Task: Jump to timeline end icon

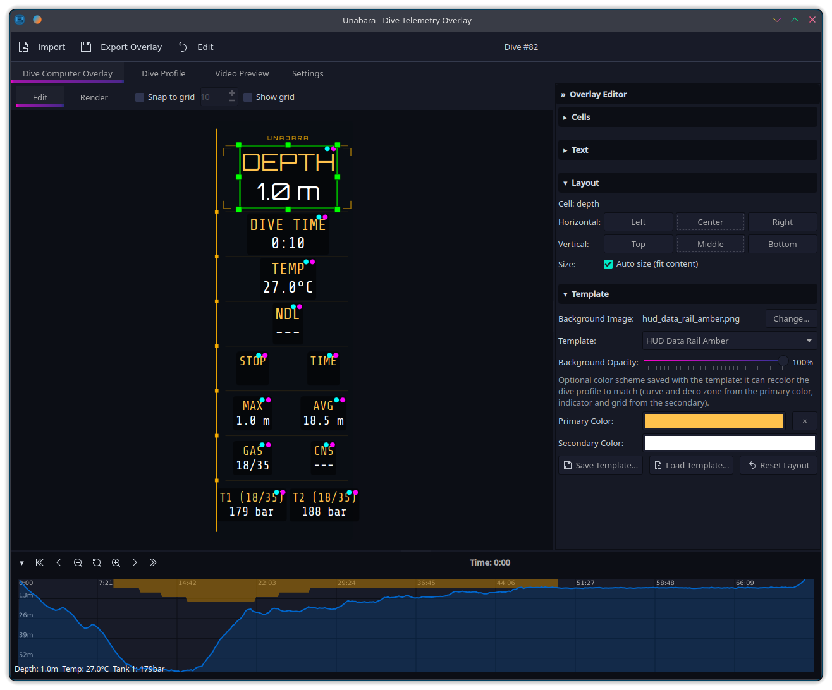Action: point(154,562)
